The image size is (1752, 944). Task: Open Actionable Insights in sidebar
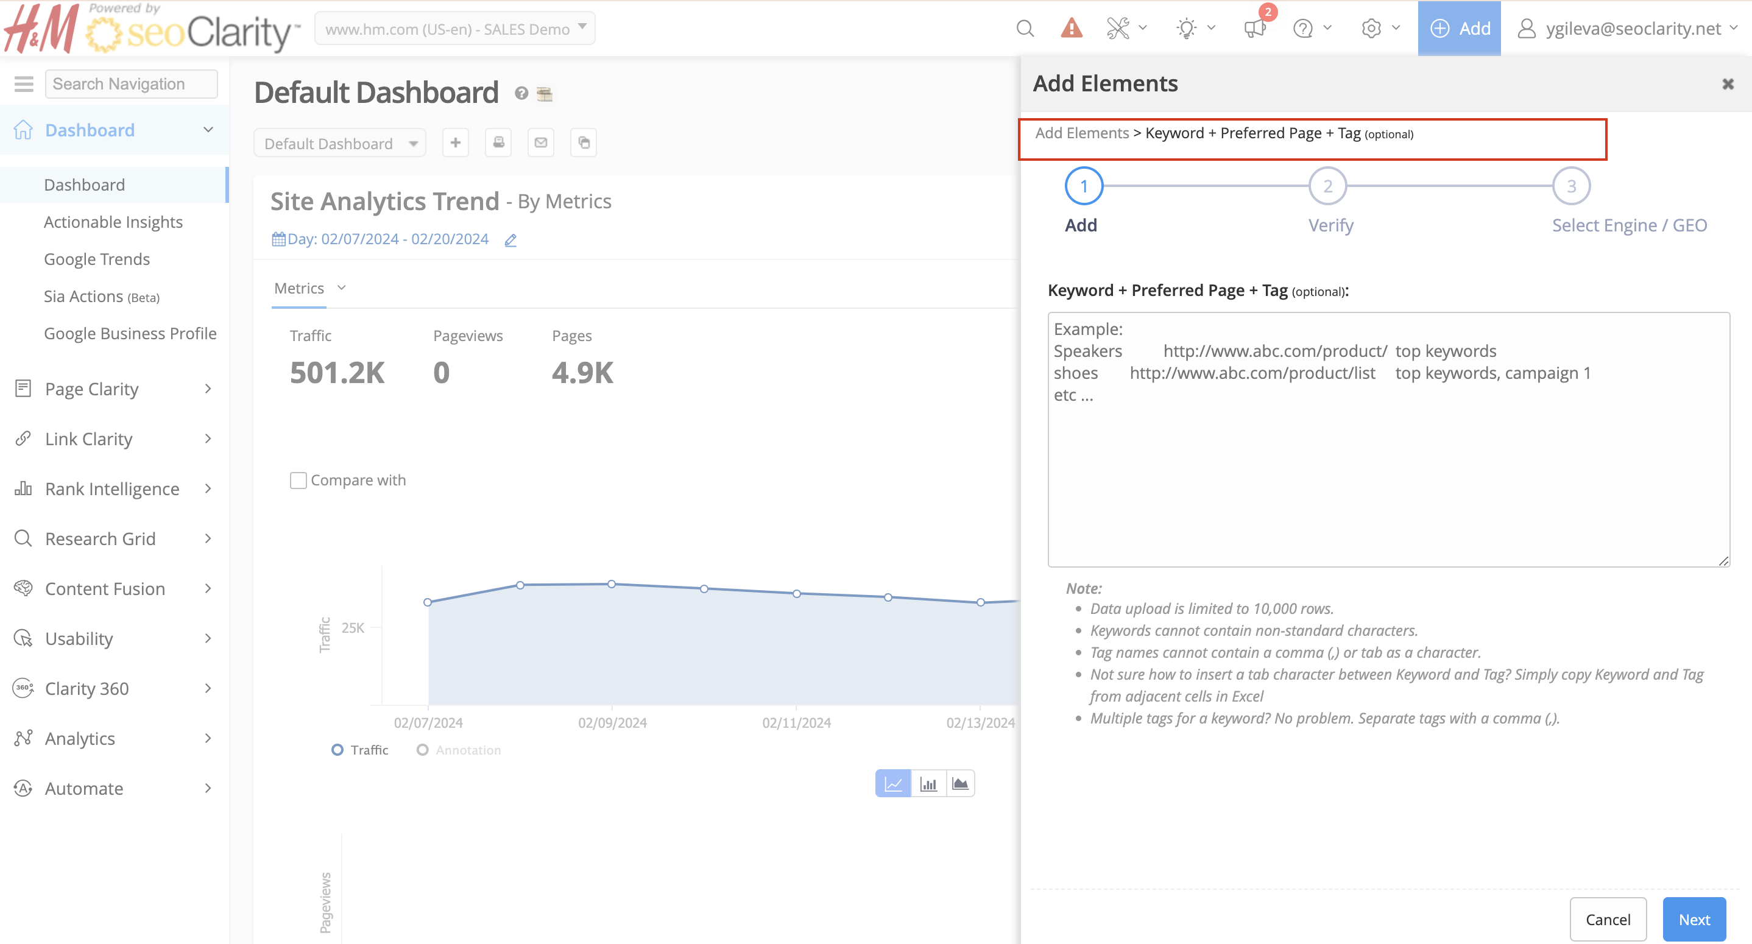click(113, 222)
